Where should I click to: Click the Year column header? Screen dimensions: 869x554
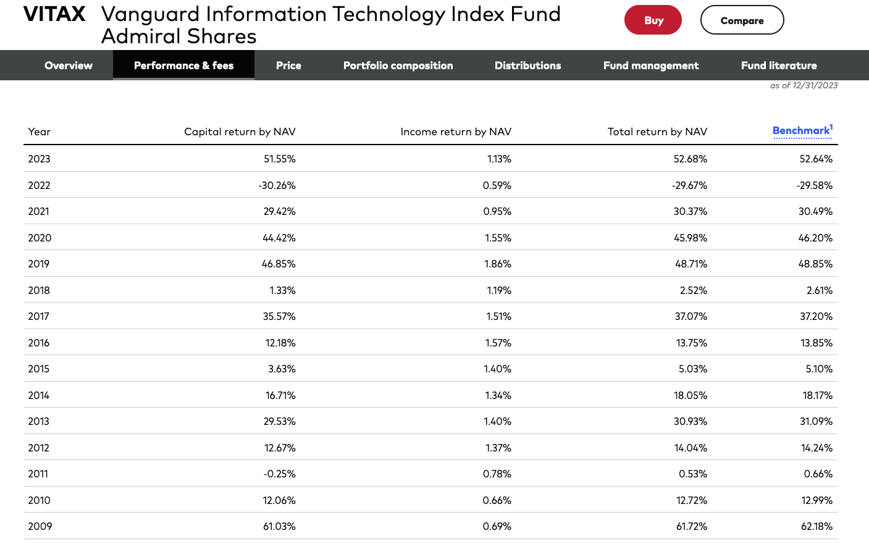[40, 132]
